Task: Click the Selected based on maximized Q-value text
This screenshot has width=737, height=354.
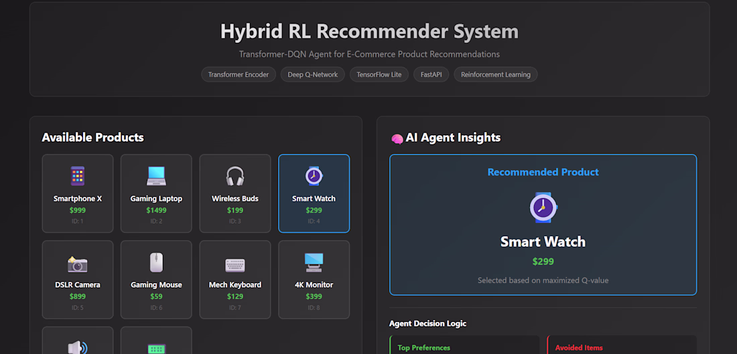Action: (x=543, y=281)
